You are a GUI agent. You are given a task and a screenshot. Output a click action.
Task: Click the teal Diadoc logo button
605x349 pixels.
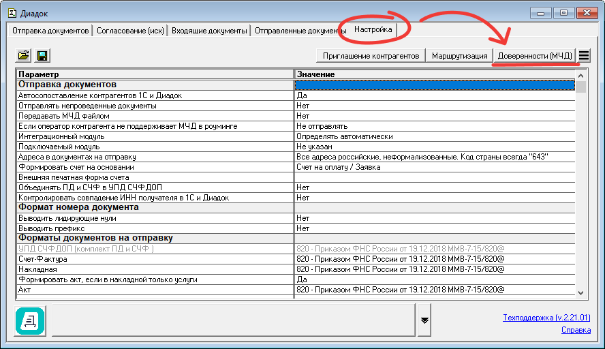[x=30, y=321]
